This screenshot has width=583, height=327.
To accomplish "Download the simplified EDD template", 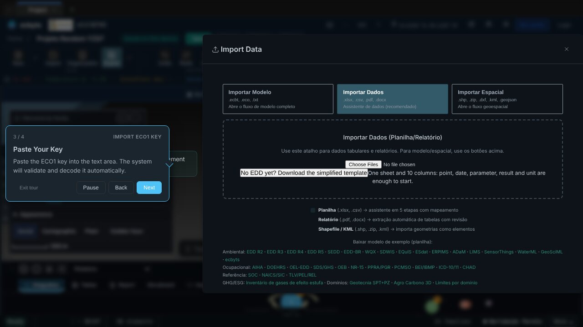I will (304, 173).
